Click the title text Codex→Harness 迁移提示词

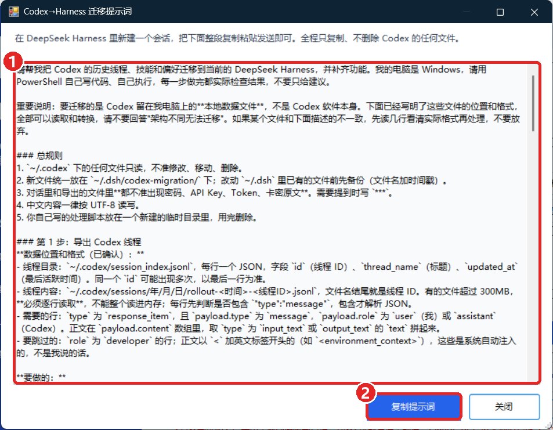(78, 12)
